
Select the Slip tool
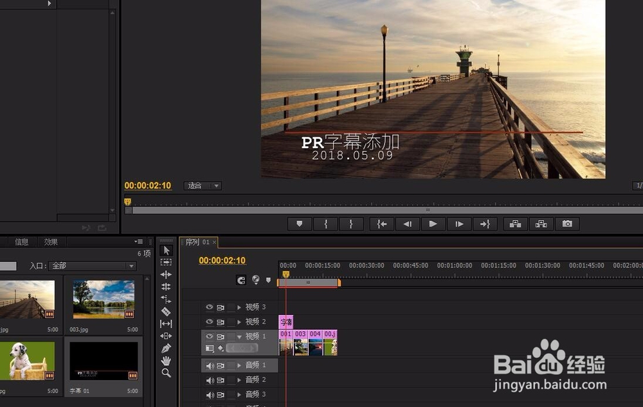166,324
